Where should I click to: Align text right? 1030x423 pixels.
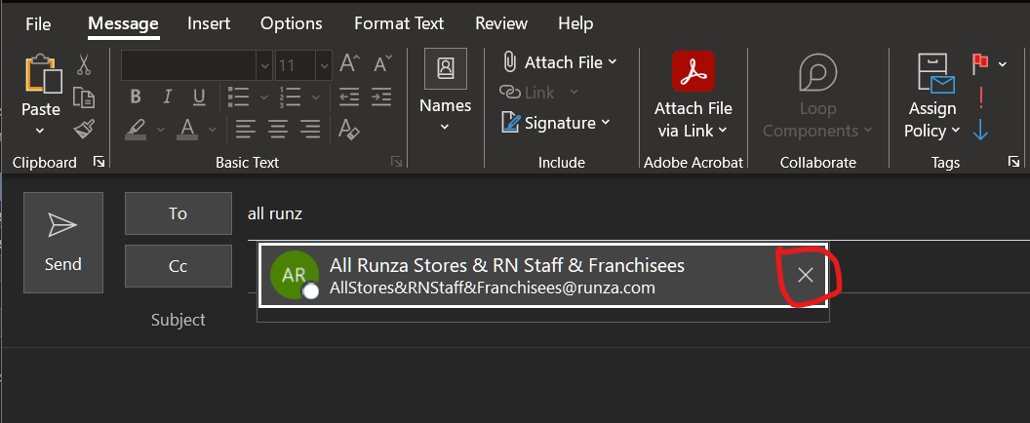(310, 128)
